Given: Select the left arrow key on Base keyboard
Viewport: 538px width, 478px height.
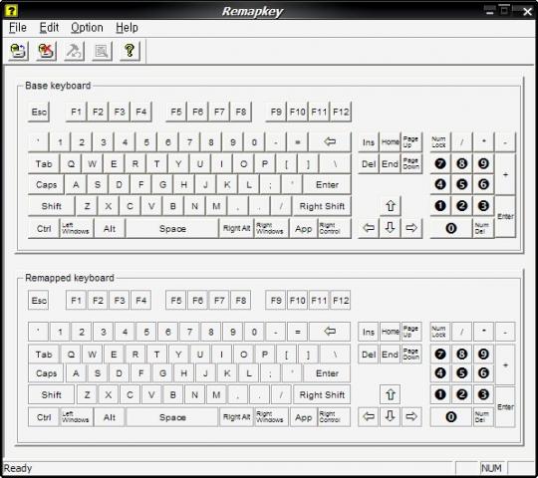Looking at the screenshot, I should [369, 228].
